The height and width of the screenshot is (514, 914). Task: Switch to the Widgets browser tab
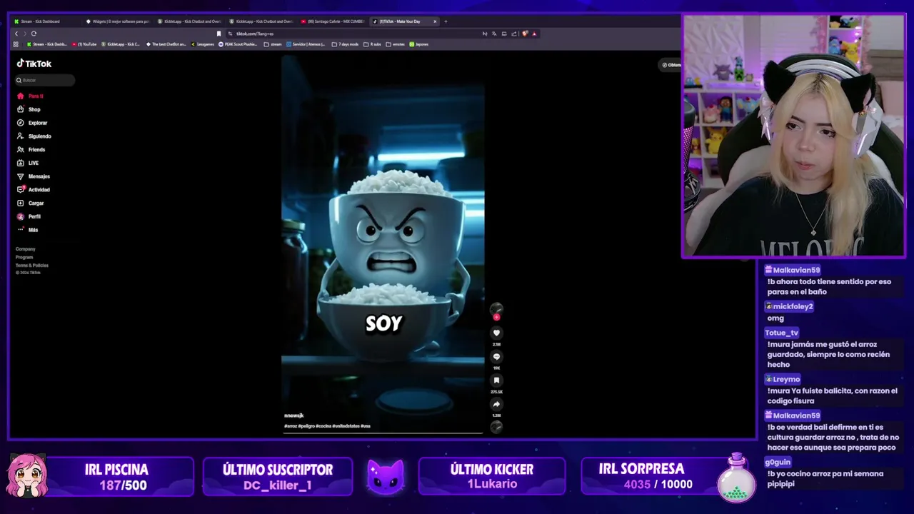click(x=117, y=21)
